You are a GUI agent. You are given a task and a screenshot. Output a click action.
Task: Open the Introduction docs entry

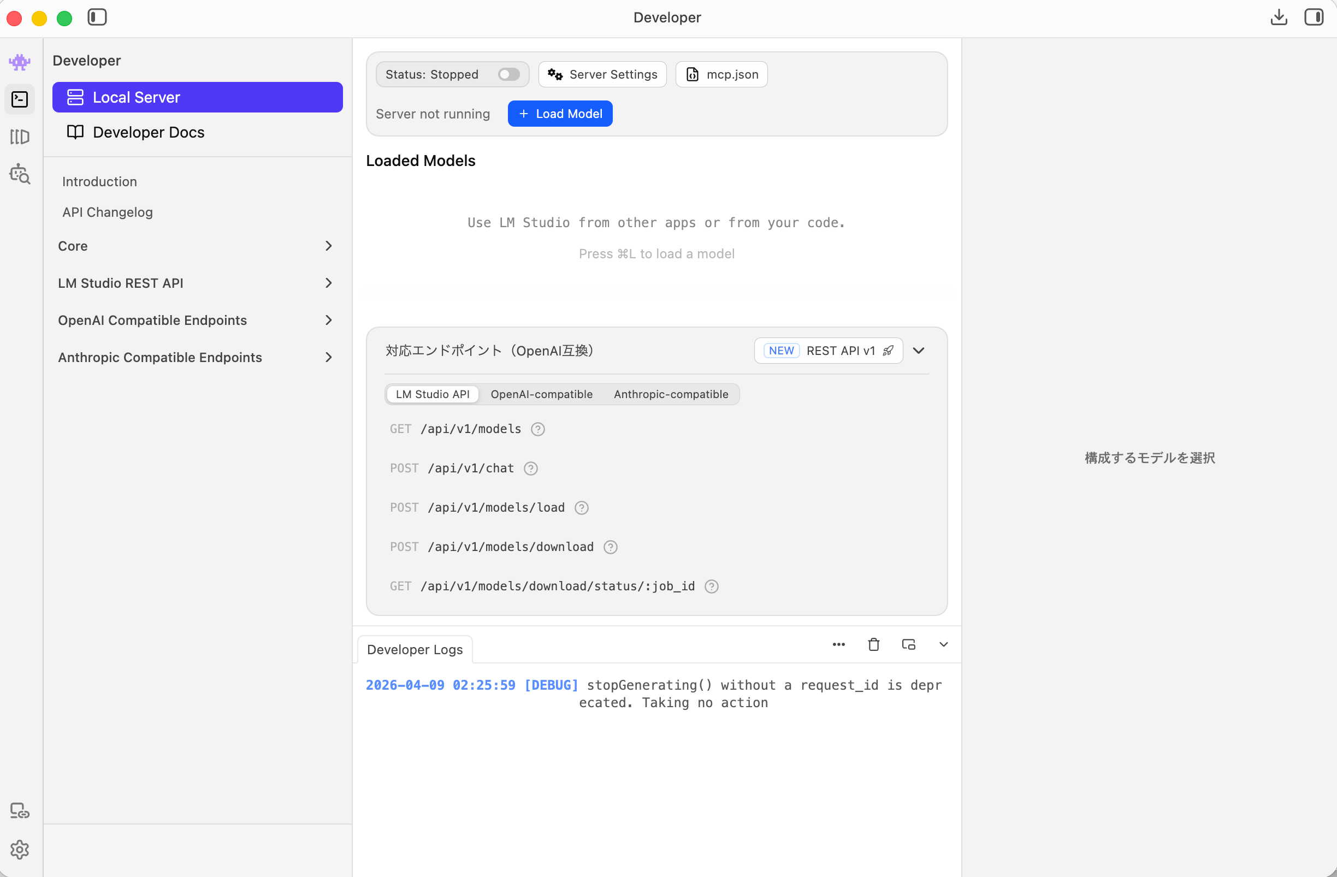coord(99,181)
